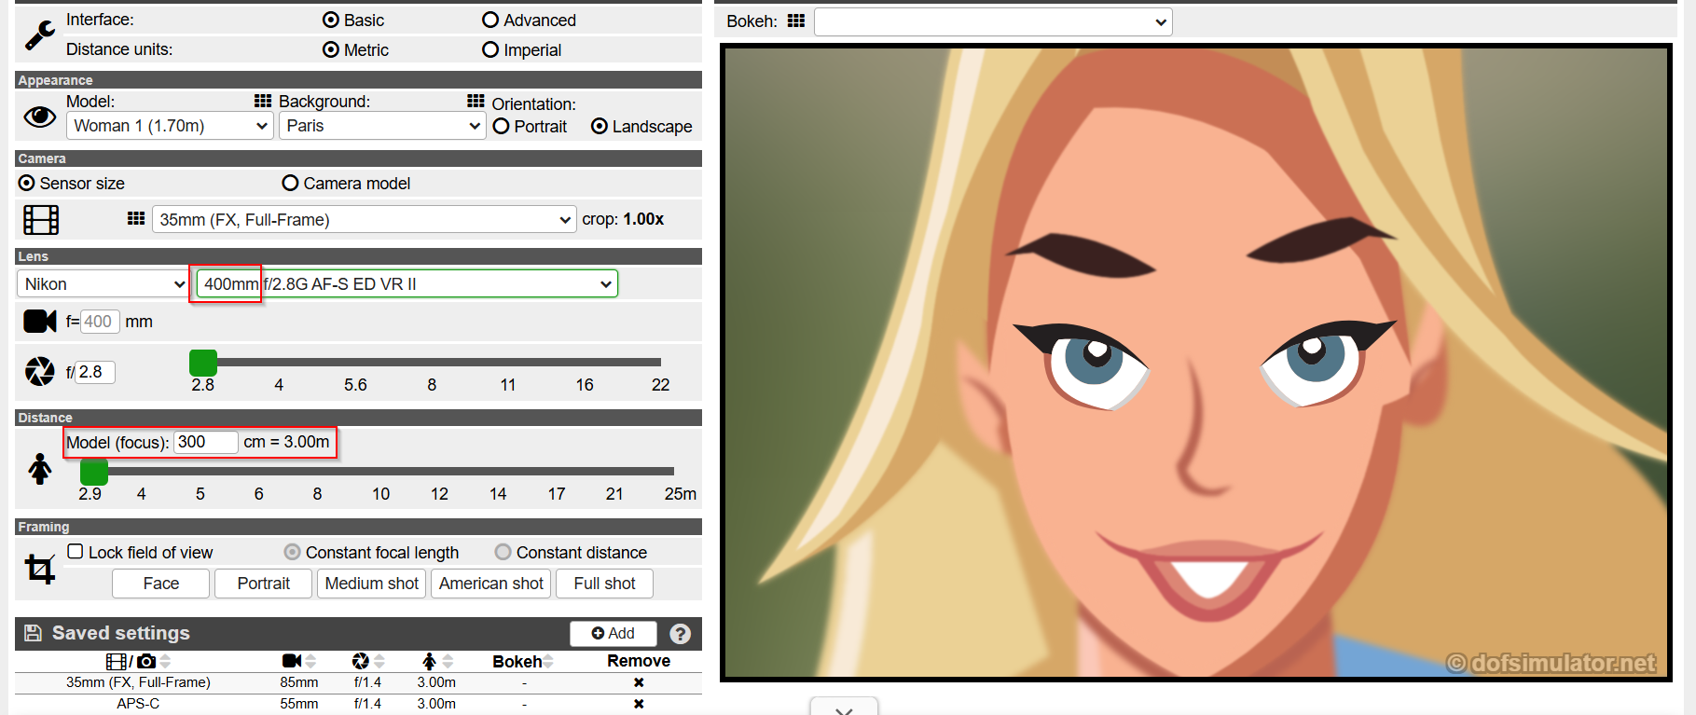Click the Portrait framing button
This screenshot has width=1696, height=715.
(x=263, y=584)
